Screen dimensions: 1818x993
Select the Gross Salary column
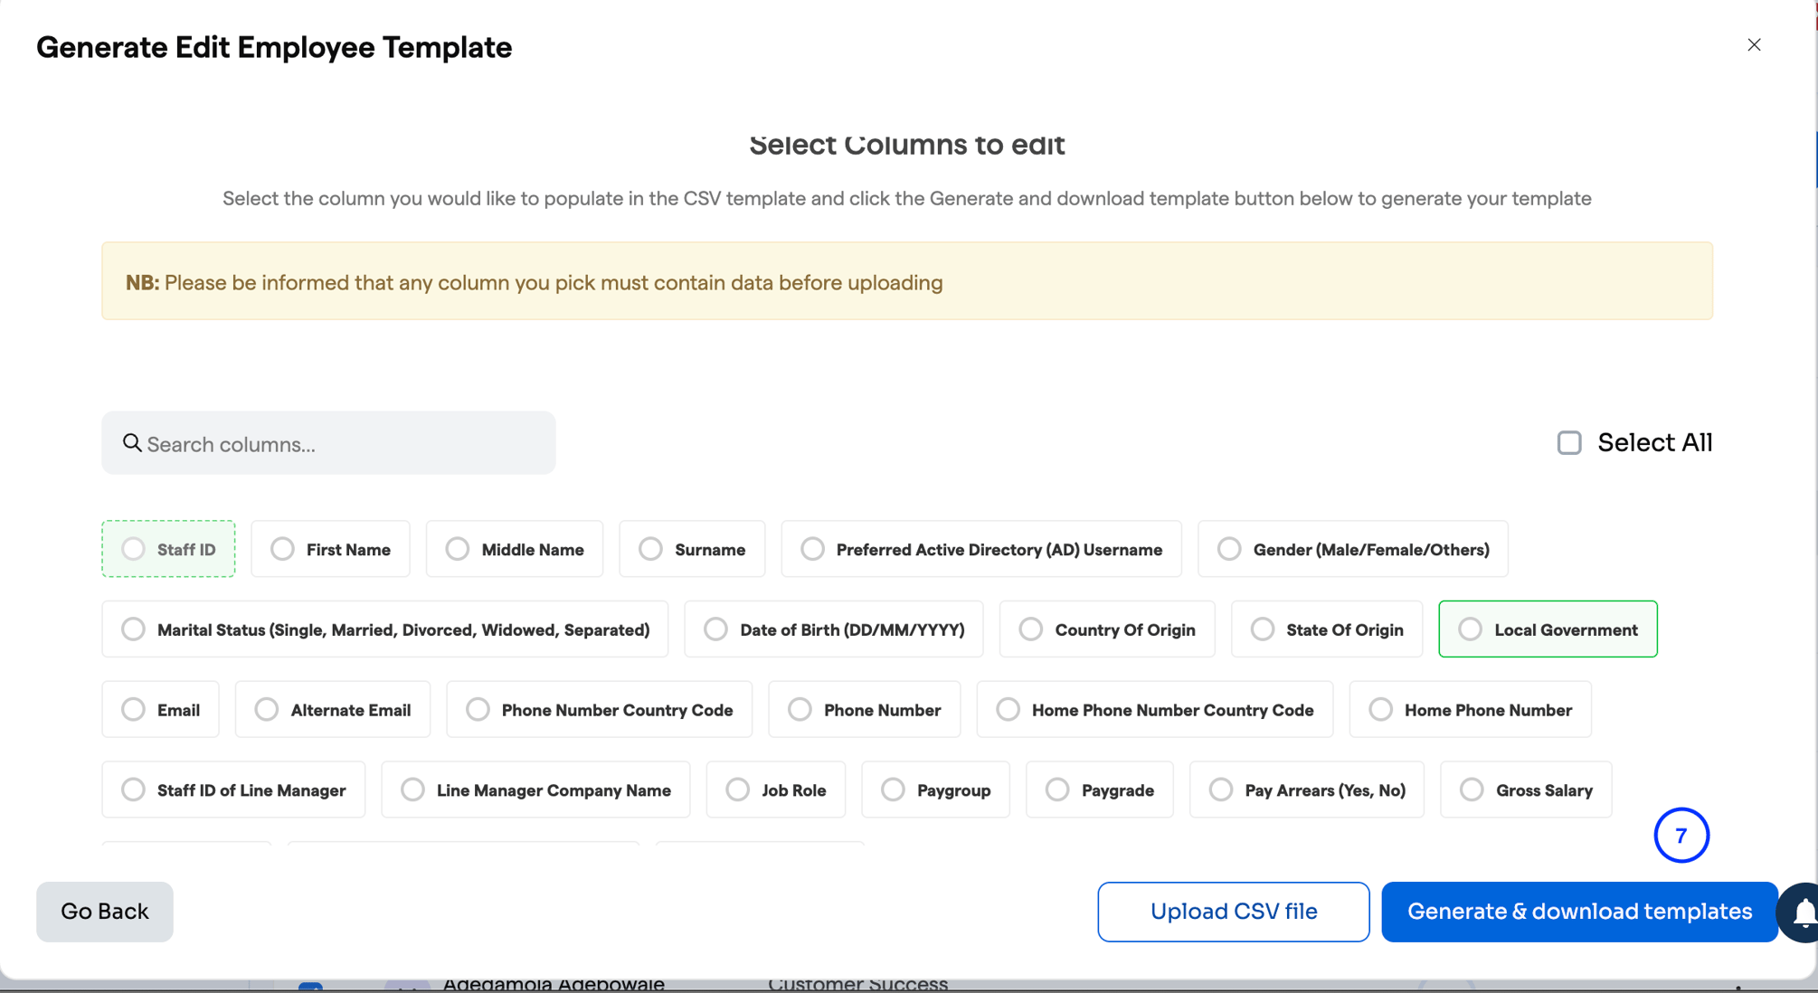1526,790
